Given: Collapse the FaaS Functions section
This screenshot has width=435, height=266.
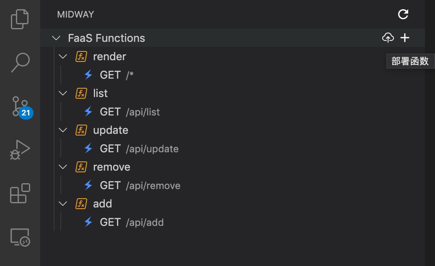Looking at the screenshot, I should pos(56,38).
